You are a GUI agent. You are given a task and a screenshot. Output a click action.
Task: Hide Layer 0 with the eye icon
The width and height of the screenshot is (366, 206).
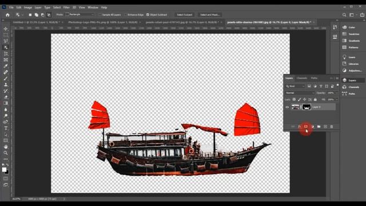[x=287, y=107]
